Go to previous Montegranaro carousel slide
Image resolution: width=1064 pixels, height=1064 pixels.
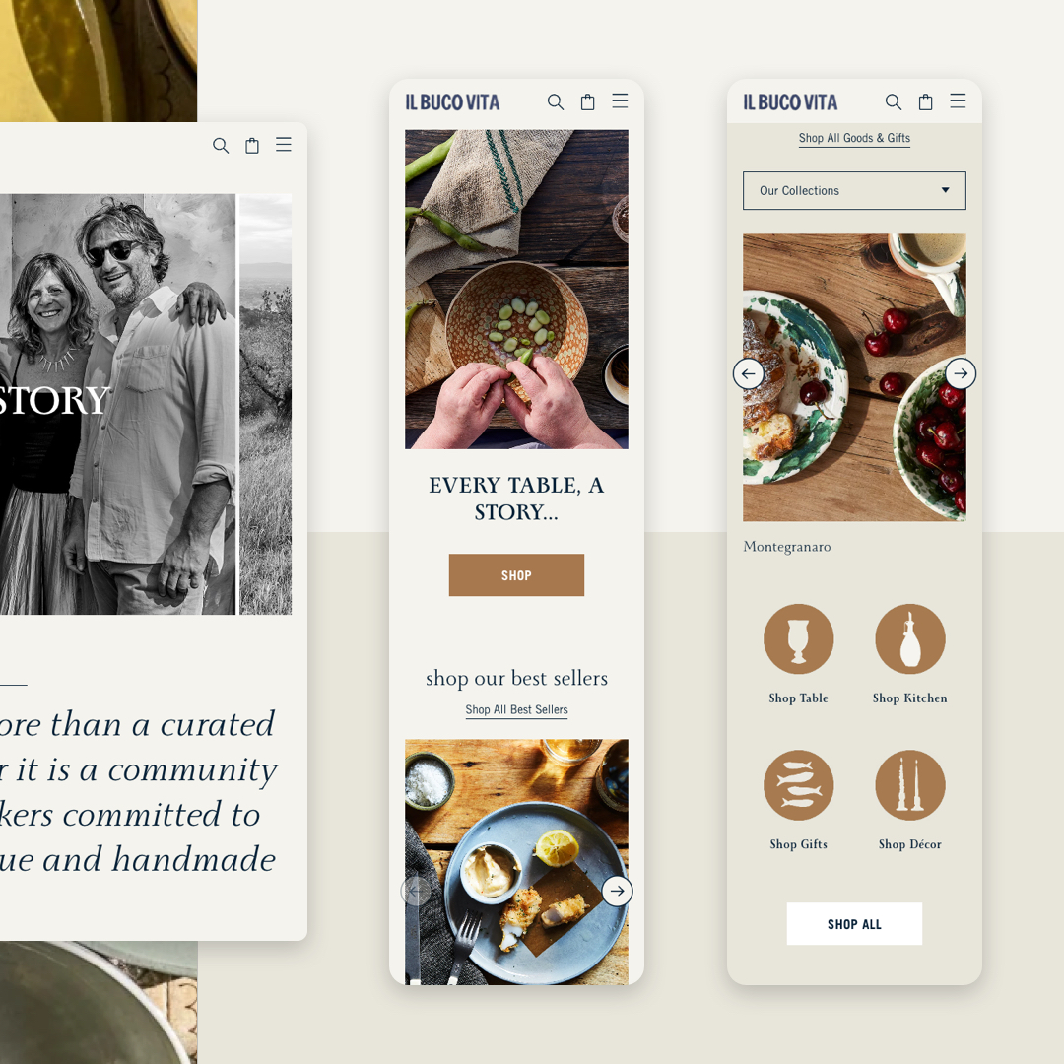click(749, 373)
